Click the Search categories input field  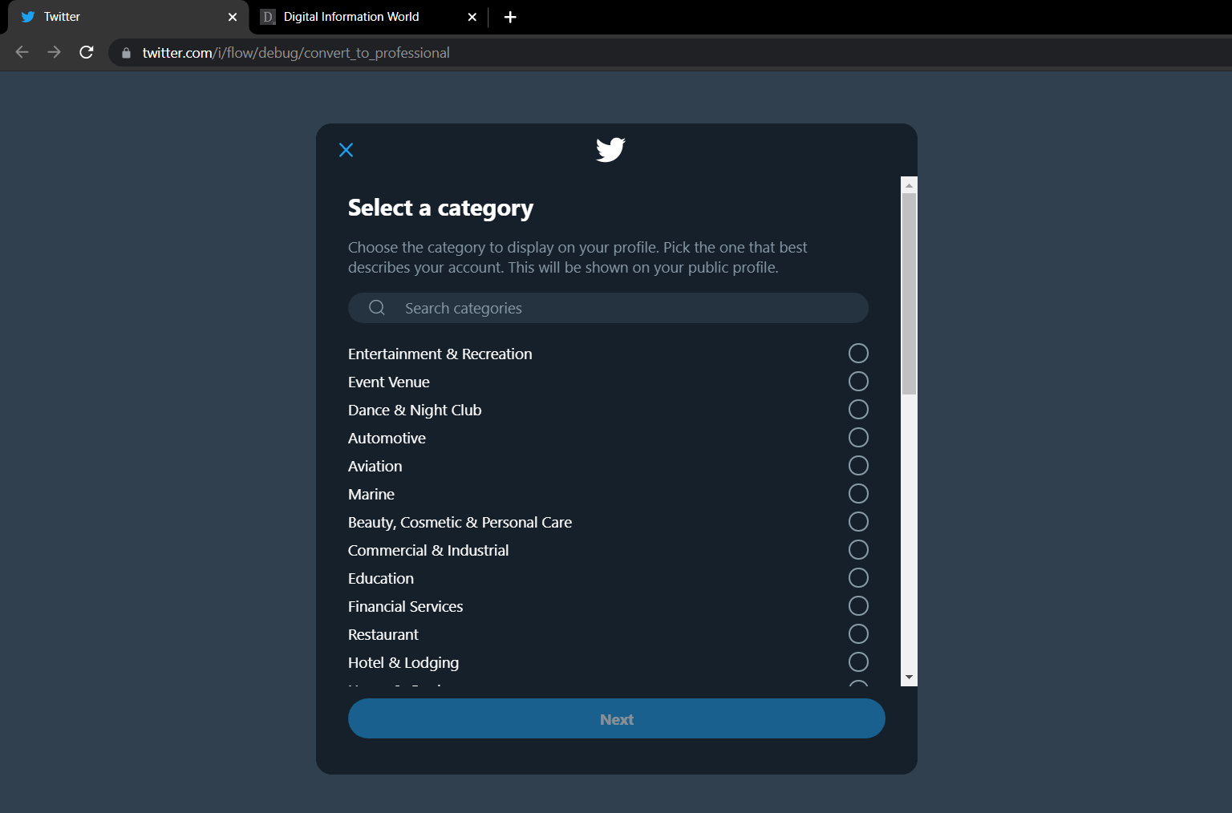(607, 308)
